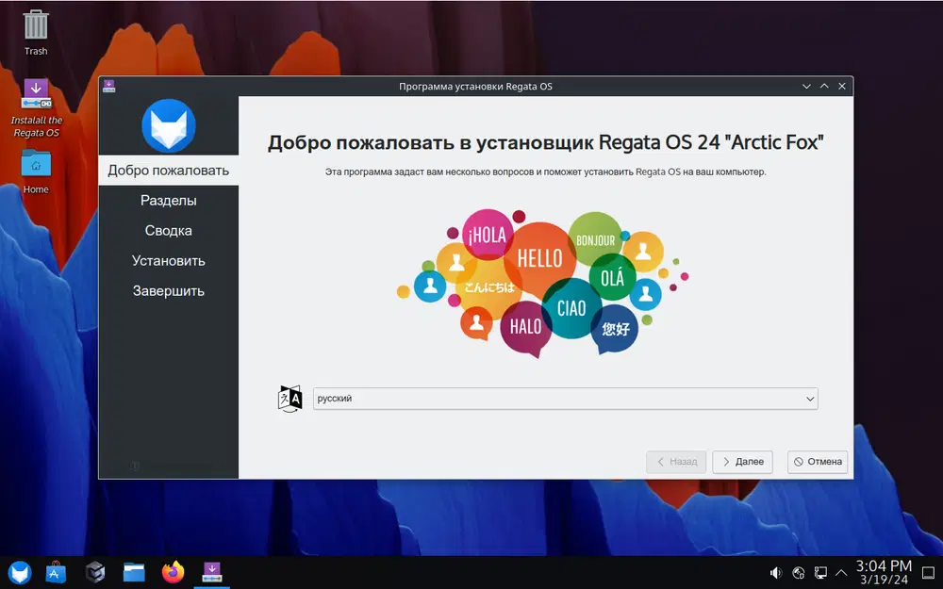This screenshot has height=589, width=943.
Task: Launch Firefox from the taskbar
Action: (x=174, y=572)
